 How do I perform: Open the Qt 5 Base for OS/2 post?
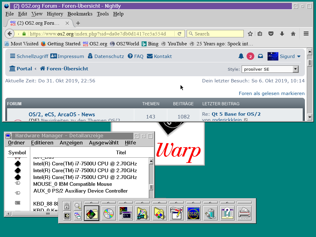pos(236,114)
